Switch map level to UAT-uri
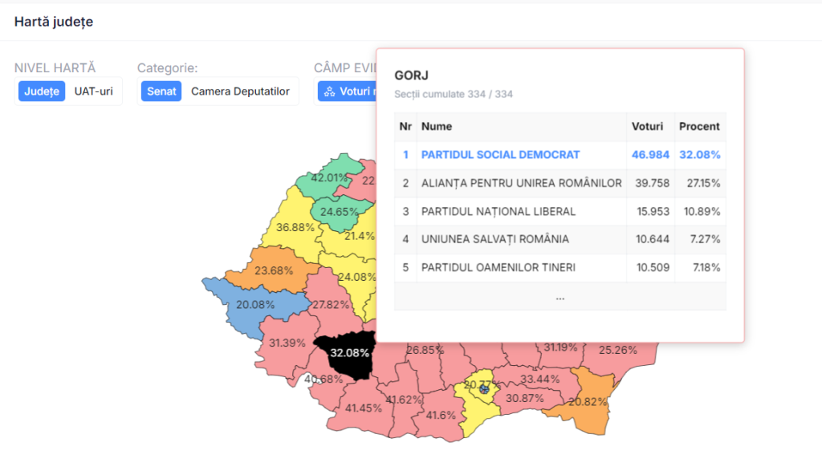The image size is (822, 475). pos(93,91)
